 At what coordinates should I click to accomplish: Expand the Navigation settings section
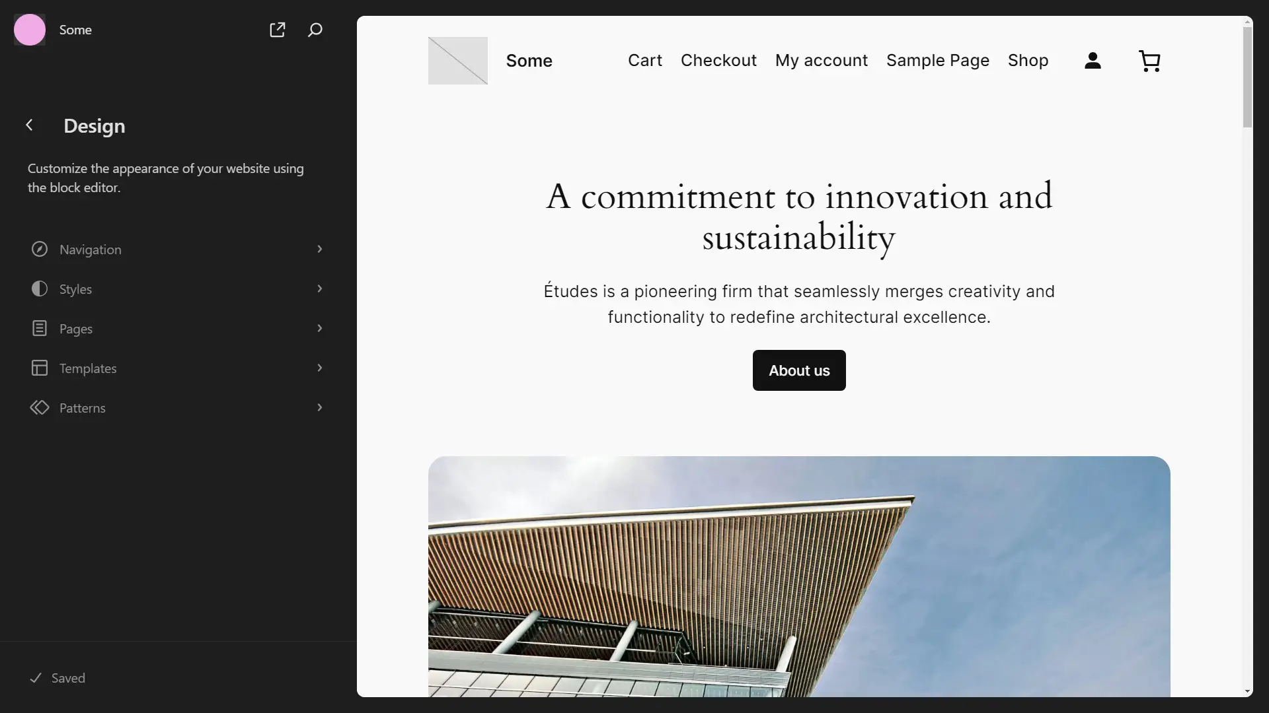pyautogui.click(x=178, y=250)
